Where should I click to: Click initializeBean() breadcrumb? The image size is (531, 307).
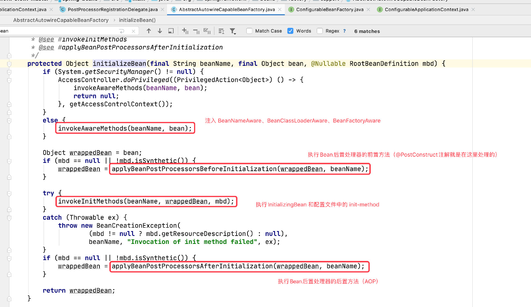click(x=137, y=20)
